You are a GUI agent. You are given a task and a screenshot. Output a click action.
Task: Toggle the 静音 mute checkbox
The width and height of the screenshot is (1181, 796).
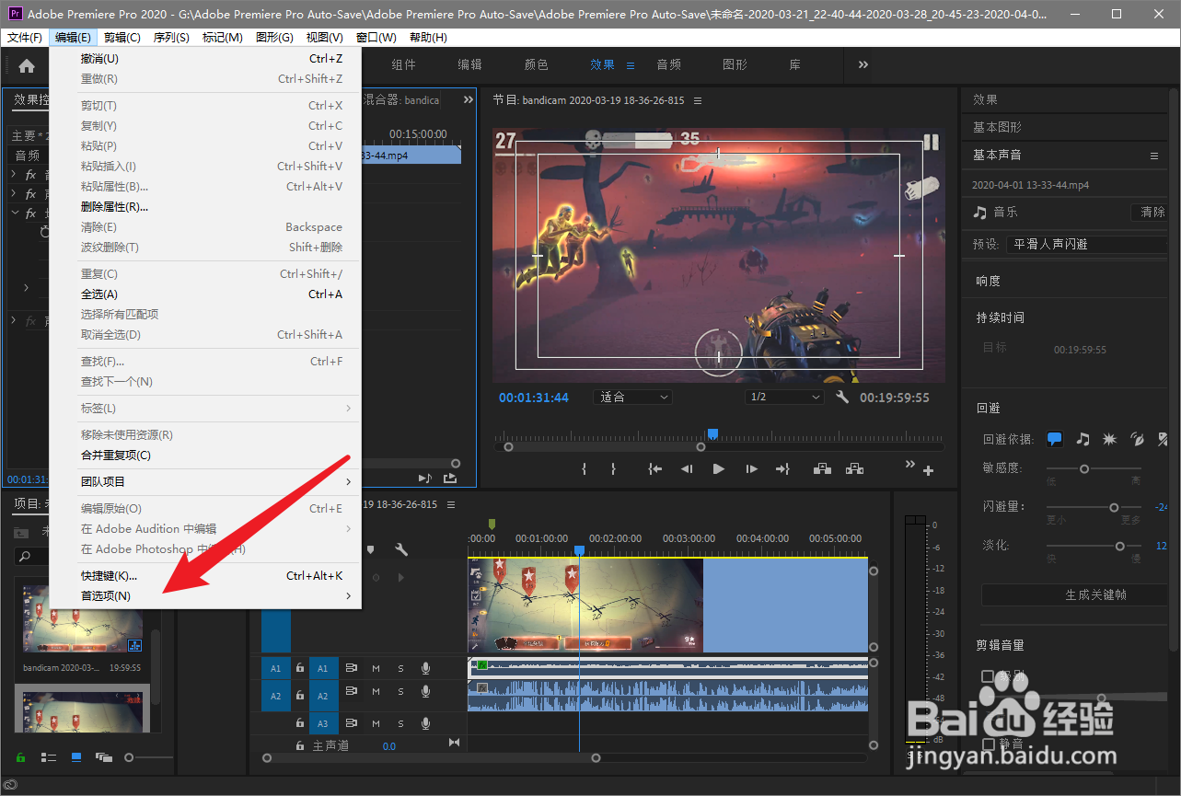[x=988, y=744]
